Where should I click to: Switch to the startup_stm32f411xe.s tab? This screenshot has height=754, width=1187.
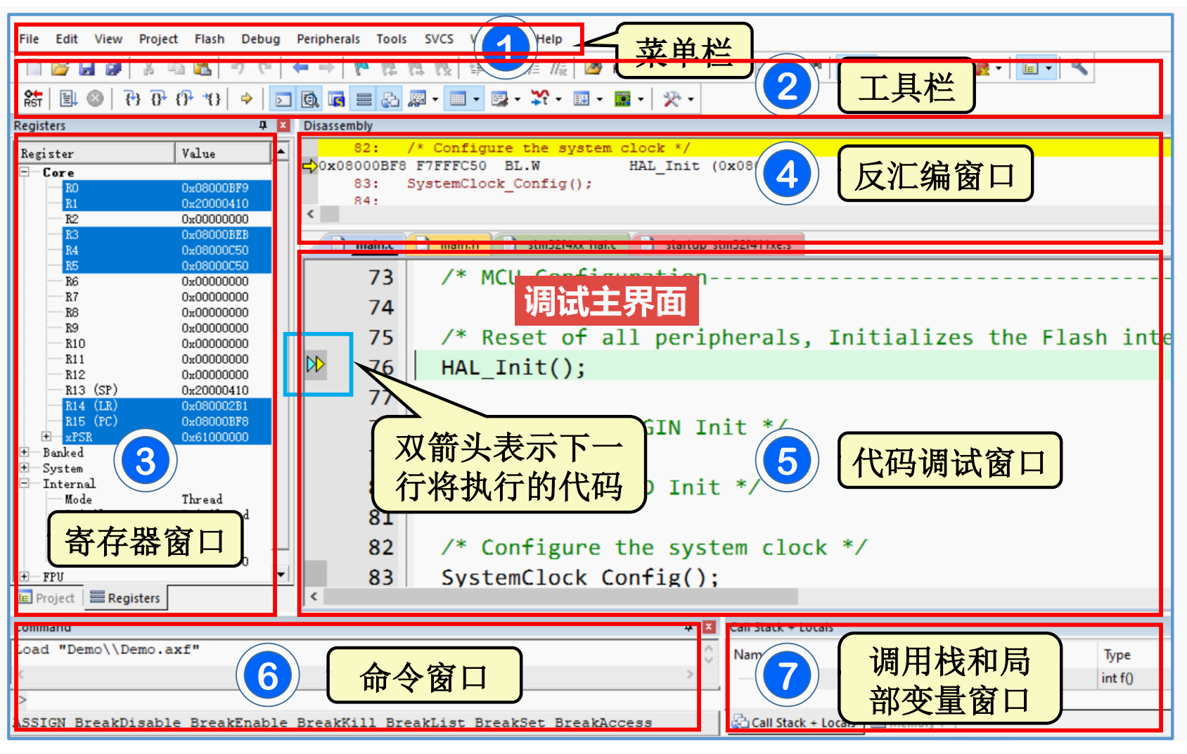pos(719,243)
